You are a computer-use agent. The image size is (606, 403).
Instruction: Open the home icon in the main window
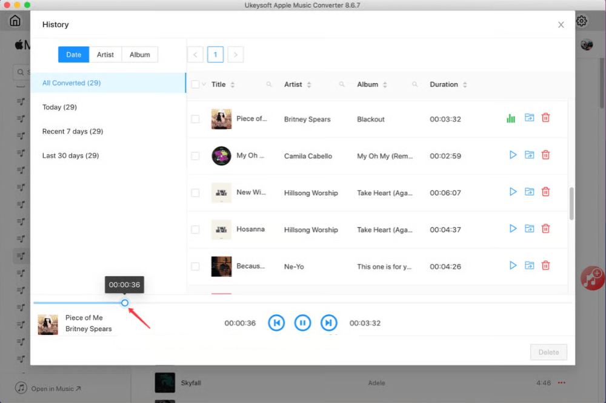pyautogui.click(x=15, y=21)
